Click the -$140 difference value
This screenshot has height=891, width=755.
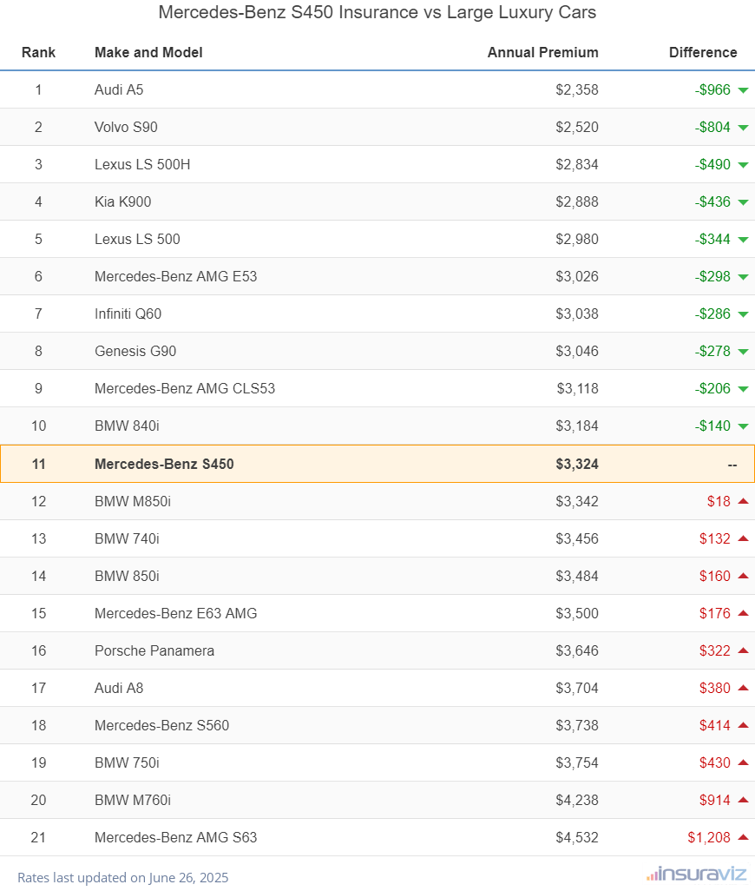click(x=713, y=426)
